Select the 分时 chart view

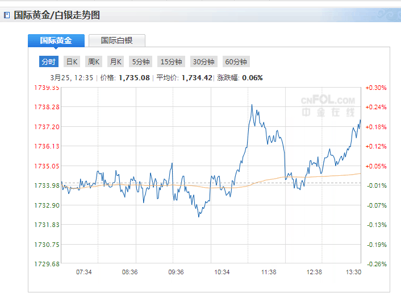(x=49, y=61)
